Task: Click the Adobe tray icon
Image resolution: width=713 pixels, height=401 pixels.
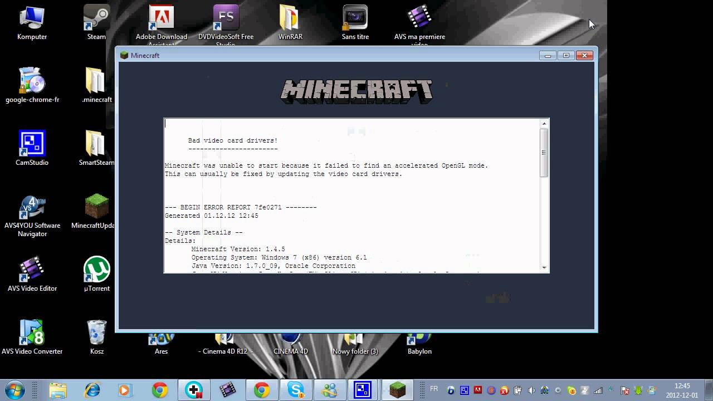Action: (478, 390)
